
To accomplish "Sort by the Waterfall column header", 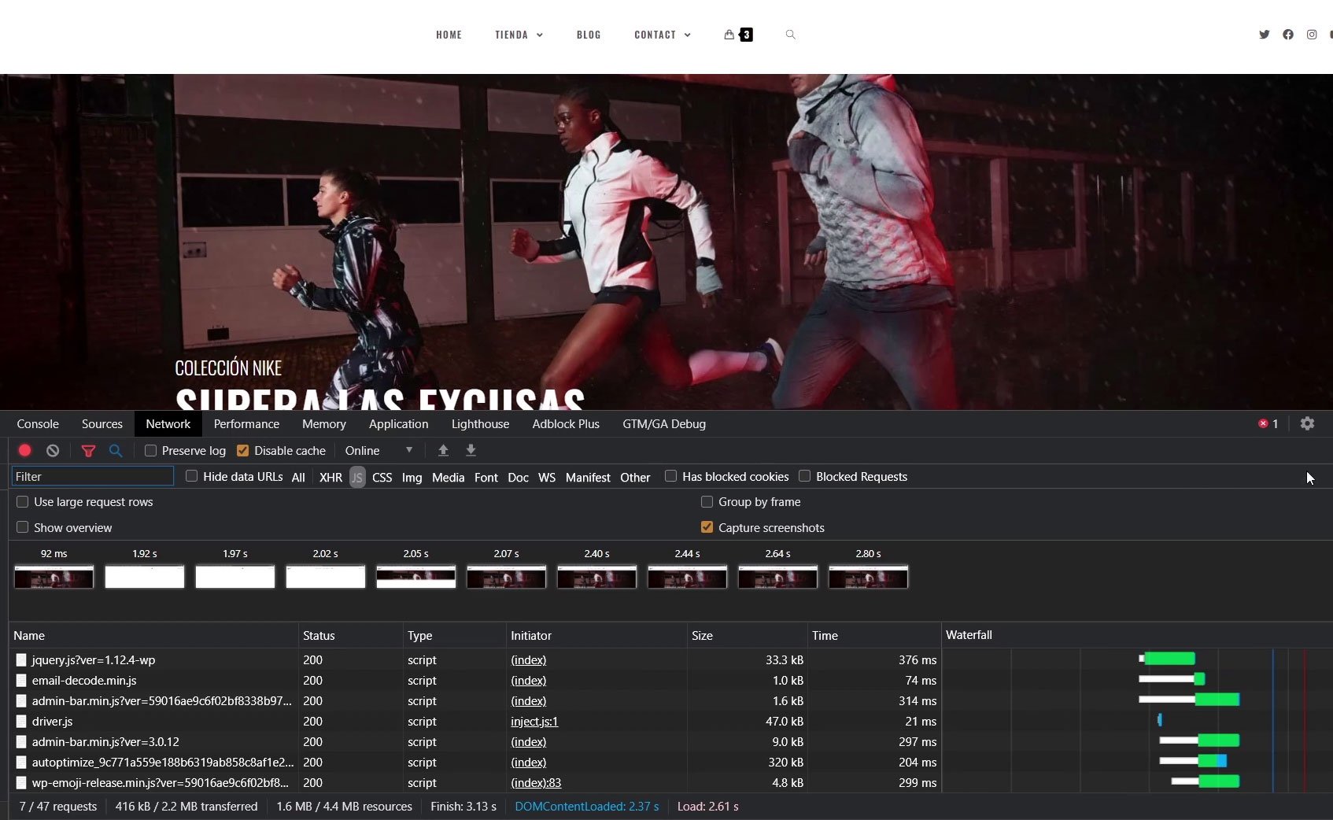I will click(1136, 635).
